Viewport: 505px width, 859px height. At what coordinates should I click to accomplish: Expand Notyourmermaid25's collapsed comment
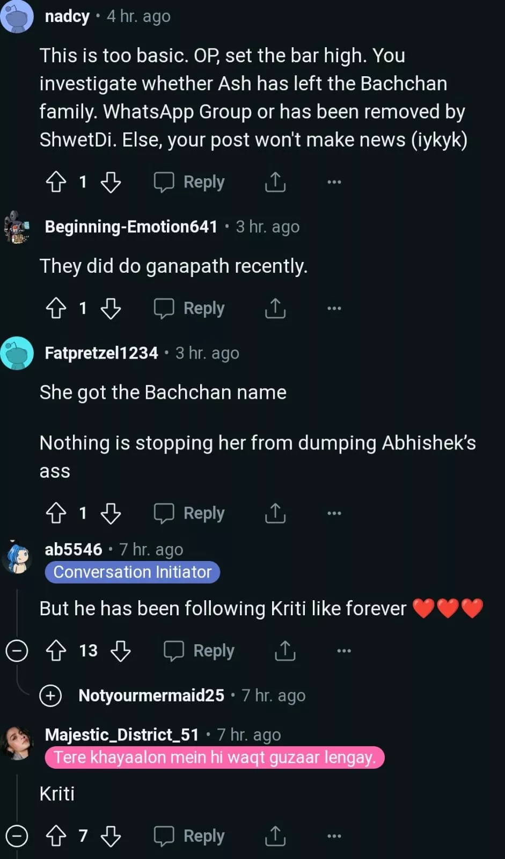pyautogui.click(x=50, y=696)
